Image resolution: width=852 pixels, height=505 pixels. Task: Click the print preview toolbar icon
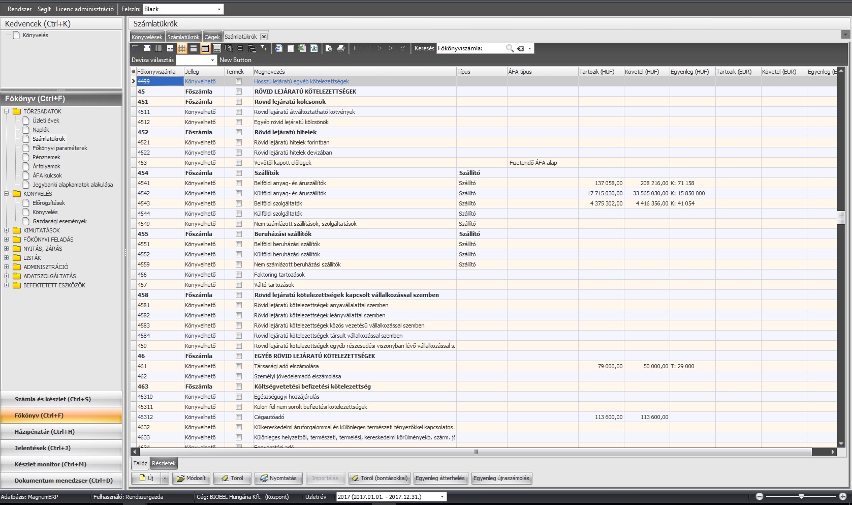(329, 48)
